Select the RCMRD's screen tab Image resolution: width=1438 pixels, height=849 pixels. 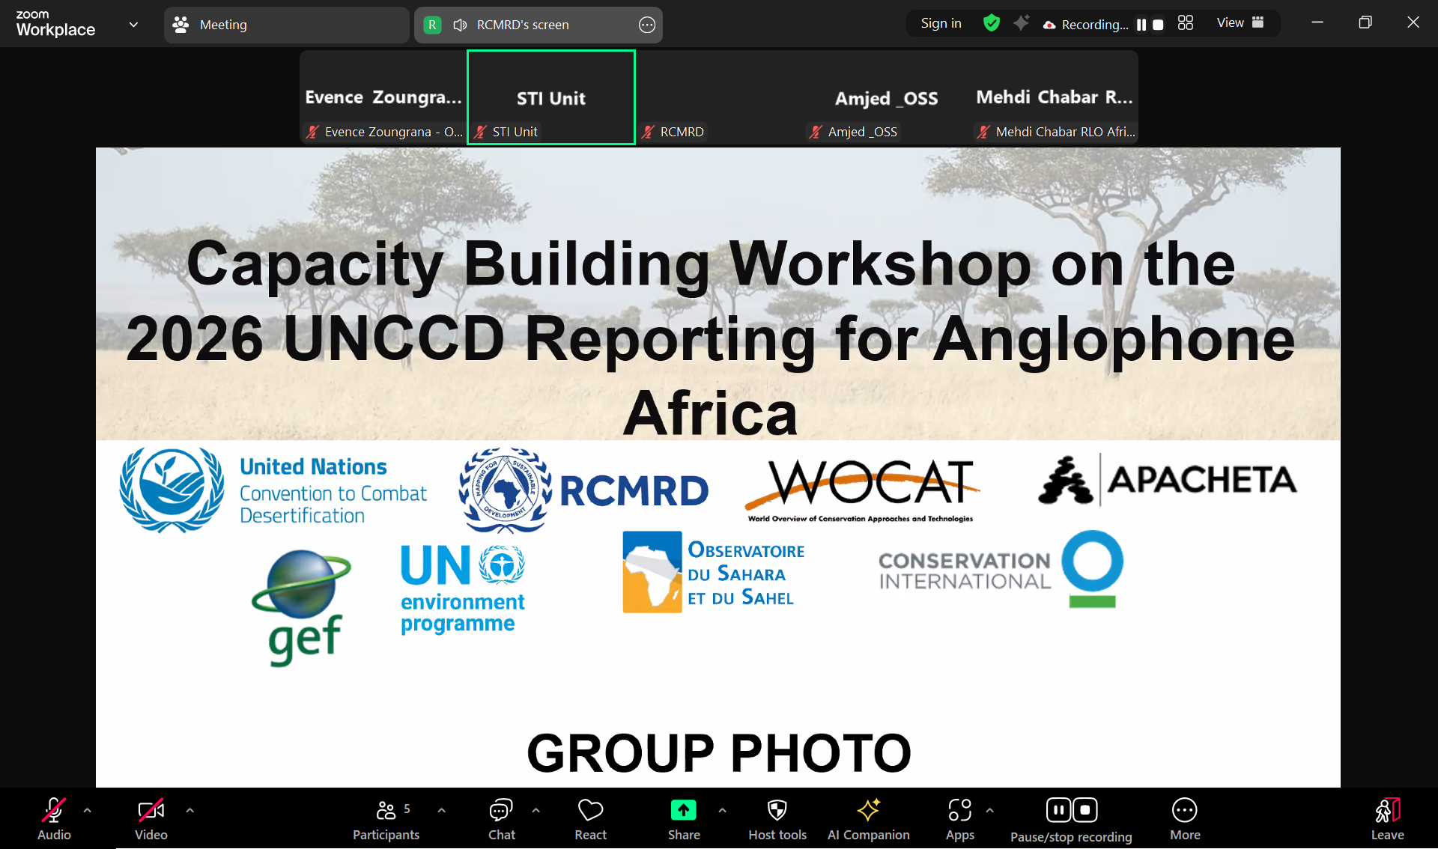[x=538, y=25]
